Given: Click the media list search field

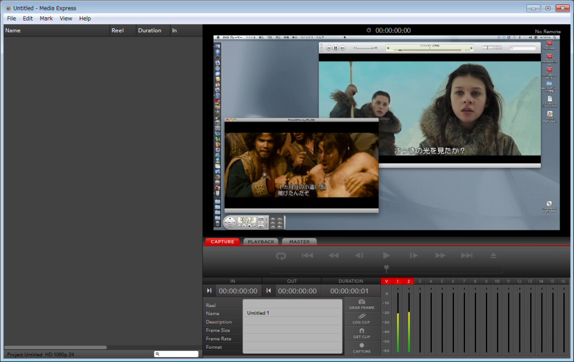Looking at the screenshot, I should (177, 354).
